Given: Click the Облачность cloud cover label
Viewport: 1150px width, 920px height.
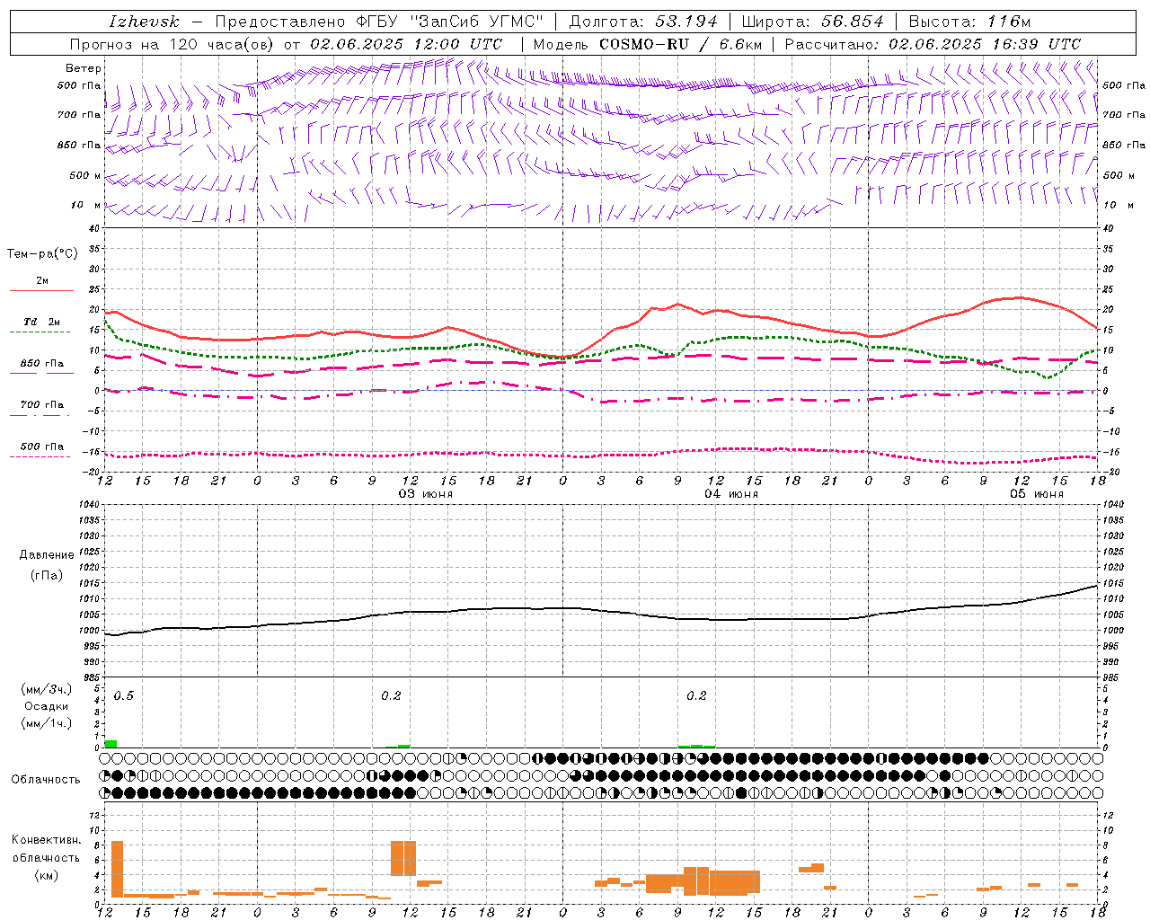Looking at the screenshot, I should (x=46, y=780).
